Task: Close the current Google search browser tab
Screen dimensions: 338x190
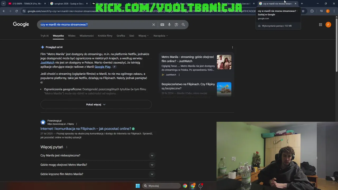Action: [295, 3]
